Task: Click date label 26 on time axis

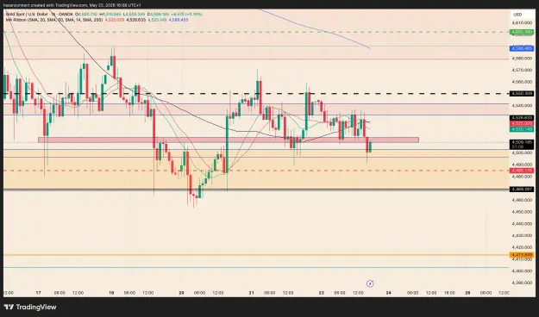Action: pos(467,293)
